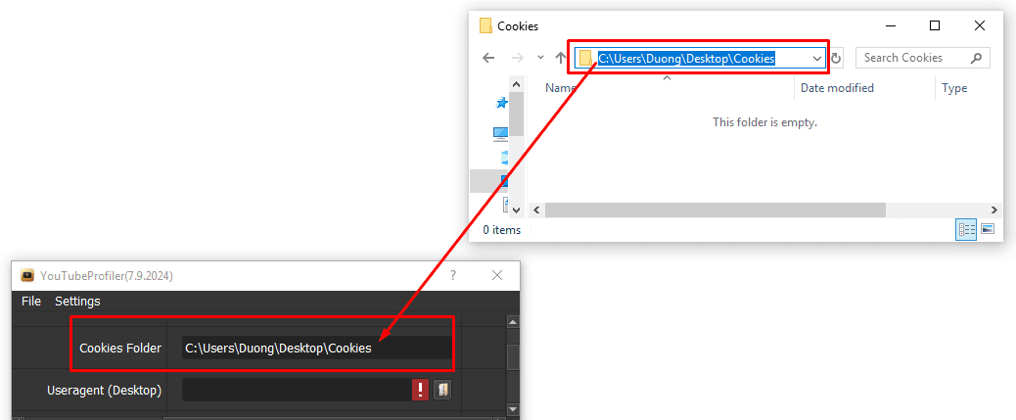Close the YouTubeProfiler window
The height and width of the screenshot is (420, 1016).
coord(497,275)
